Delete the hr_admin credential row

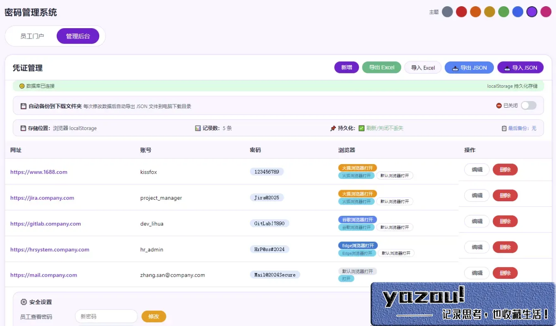[505, 247]
